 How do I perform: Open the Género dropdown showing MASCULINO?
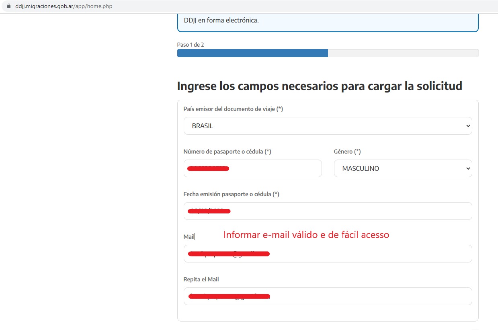[x=403, y=168]
